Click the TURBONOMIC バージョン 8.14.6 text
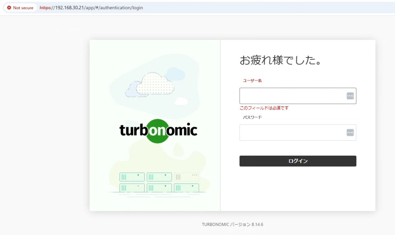Screen dimensions: 395x235 coord(233,224)
